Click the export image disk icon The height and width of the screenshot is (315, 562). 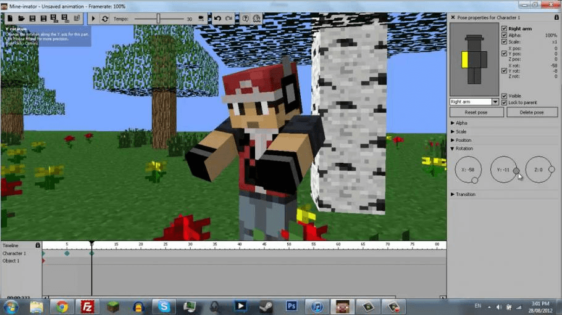[65, 18]
